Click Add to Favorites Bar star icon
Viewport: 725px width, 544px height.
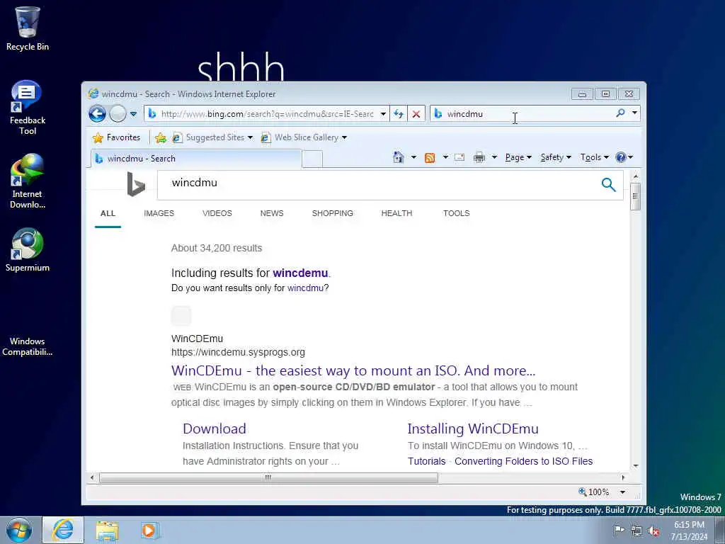tap(161, 137)
